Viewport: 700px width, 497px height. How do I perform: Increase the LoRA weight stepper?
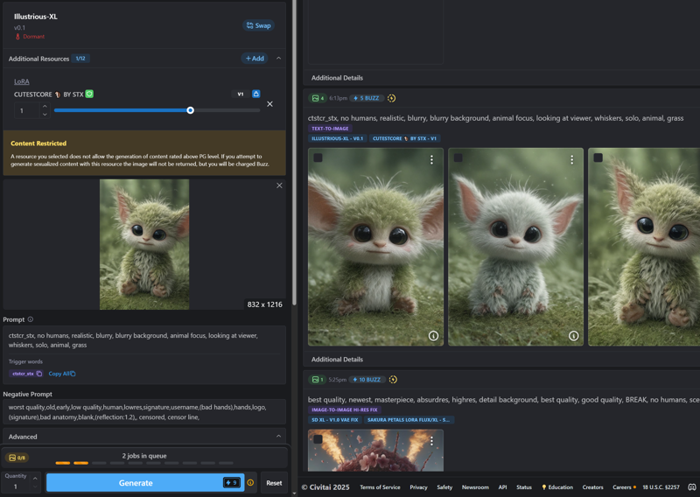point(45,107)
